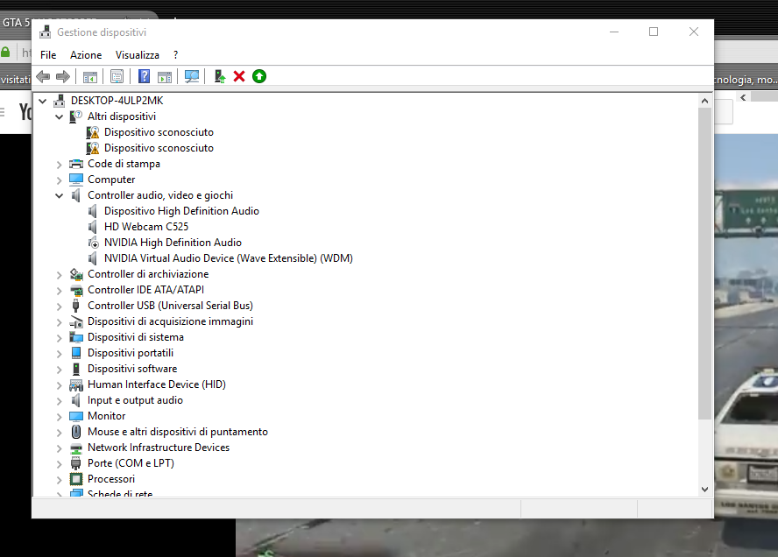Viewport: 778px width, 557px height.
Task: Click the Network Infrastructure Devices icon
Action: click(76, 448)
